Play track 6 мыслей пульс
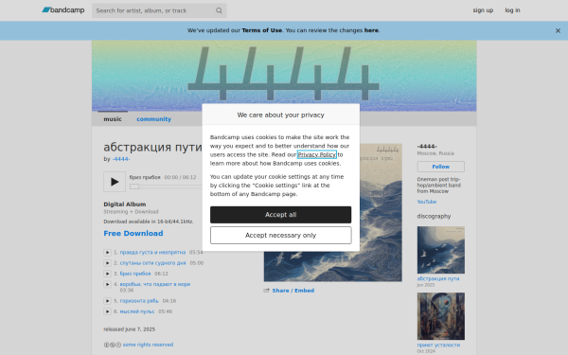Screen dimensions: 568x355 (x=107, y=311)
